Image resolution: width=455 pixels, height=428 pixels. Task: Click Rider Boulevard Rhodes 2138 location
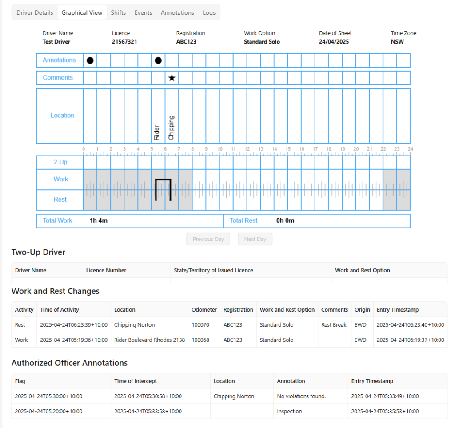(x=149, y=340)
